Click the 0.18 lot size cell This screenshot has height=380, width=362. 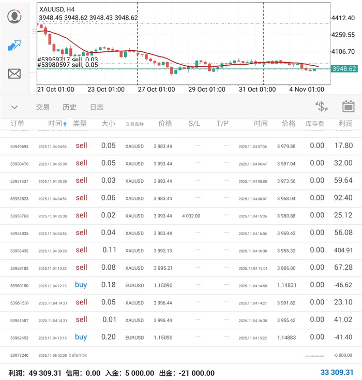pos(109,285)
